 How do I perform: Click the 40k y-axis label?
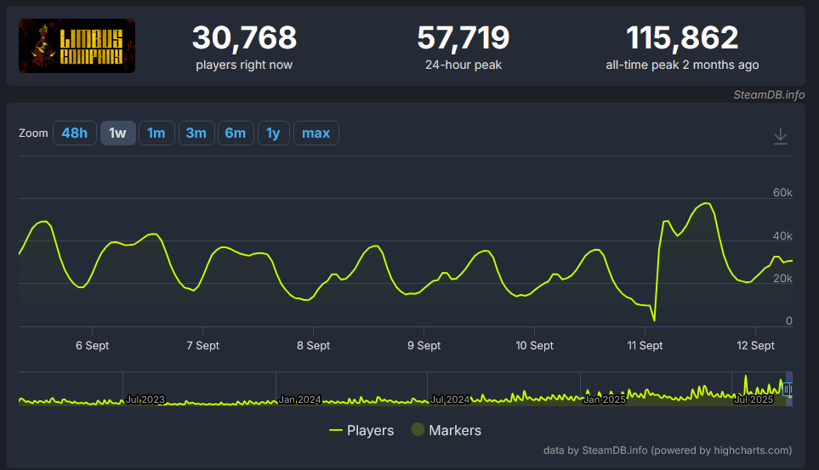pyautogui.click(x=782, y=236)
